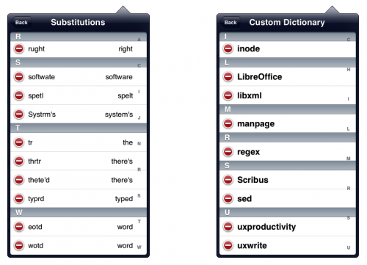Screen dimensions: 367x265
Task: Remove the 'thrtr' substitution entry
Action: tap(19, 161)
